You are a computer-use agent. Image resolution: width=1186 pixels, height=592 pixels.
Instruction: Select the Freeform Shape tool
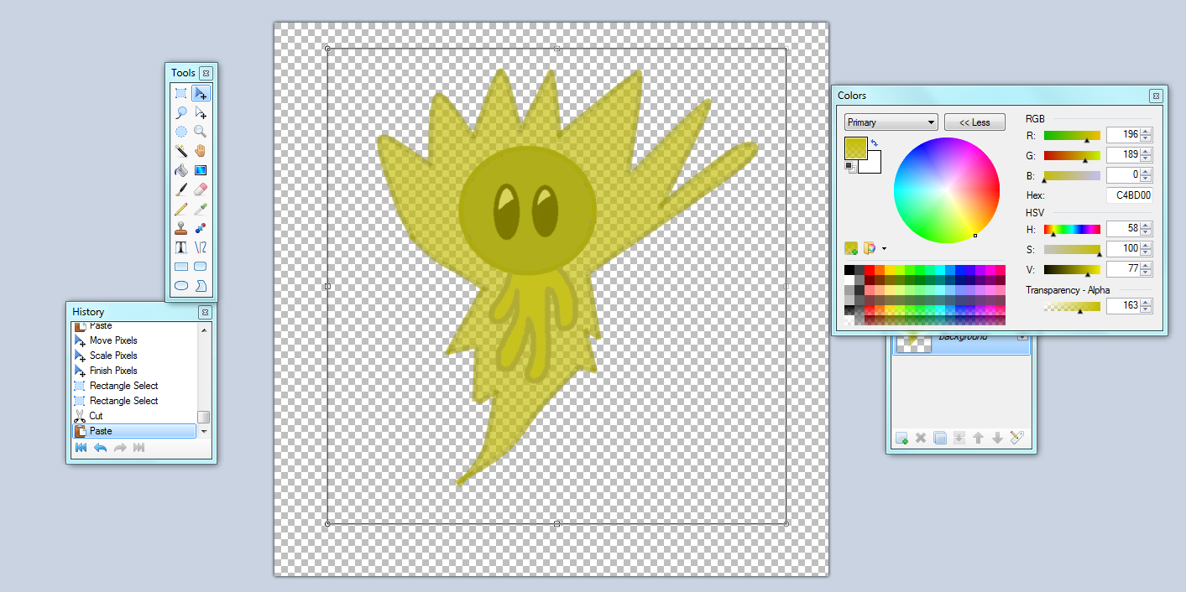pyautogui.click(x=201, y=286)
